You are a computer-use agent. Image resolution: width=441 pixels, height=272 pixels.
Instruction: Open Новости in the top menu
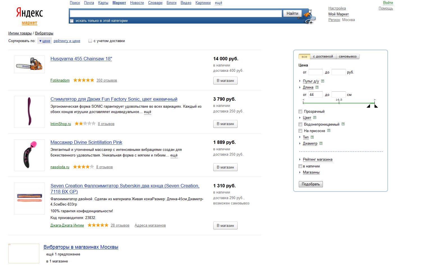pyautogui.click(x=137, y=3)
